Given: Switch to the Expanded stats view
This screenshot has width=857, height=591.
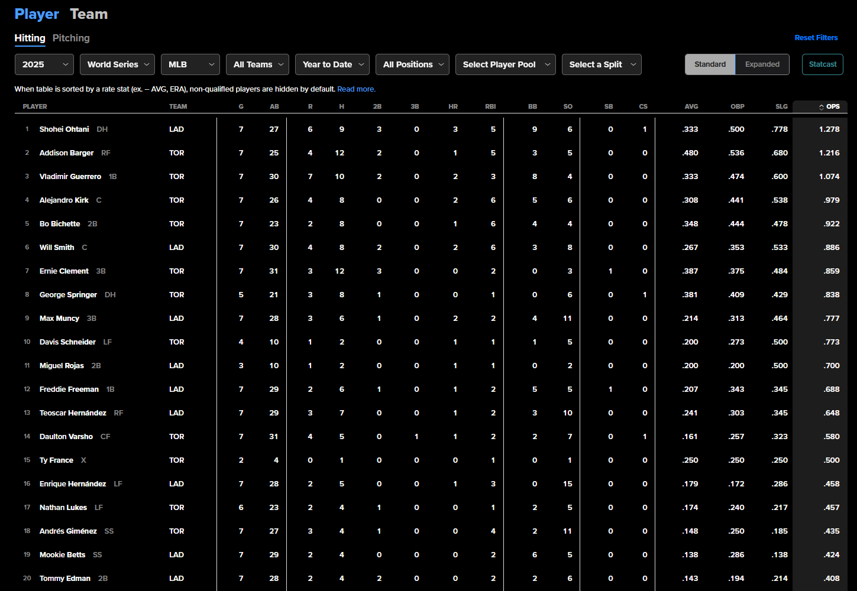Looking at the screenshot, I should click(x=762, y=64).
